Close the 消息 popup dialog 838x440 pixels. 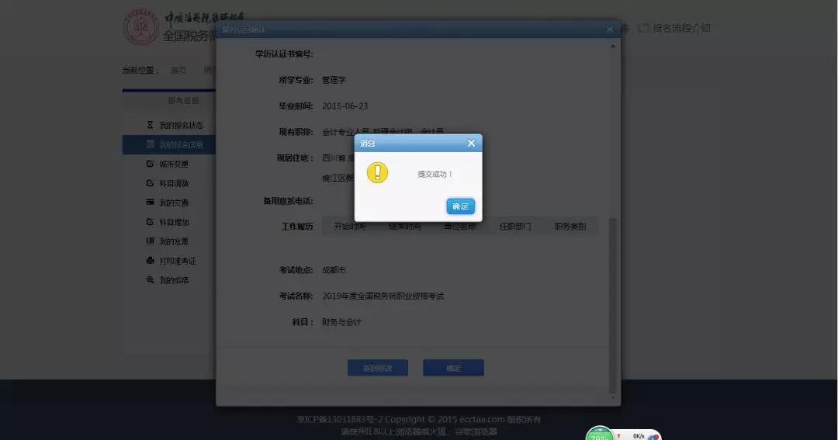point(471,144)
